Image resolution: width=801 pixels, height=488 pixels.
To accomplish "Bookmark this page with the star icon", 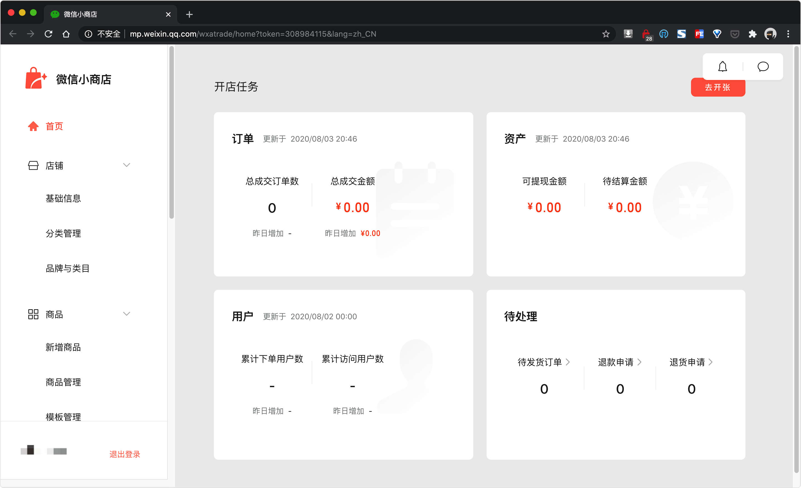I will click(606, 34).
